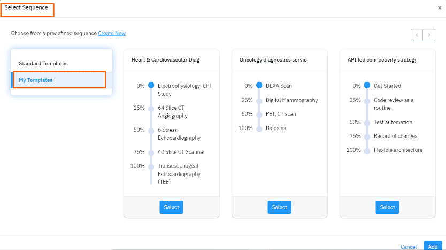Click the 25% Code review stage dot
The image size is (446, 250).
tap(367, 100)
